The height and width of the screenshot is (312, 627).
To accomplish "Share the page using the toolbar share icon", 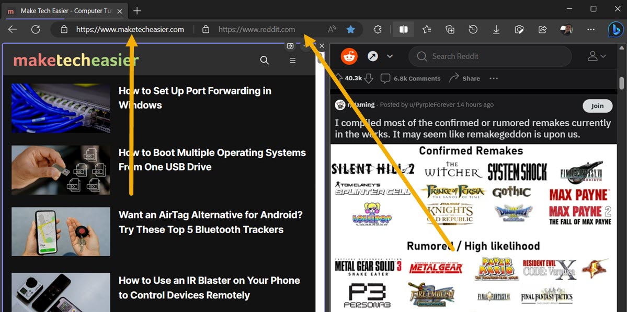I will click(x=542, y=30).
